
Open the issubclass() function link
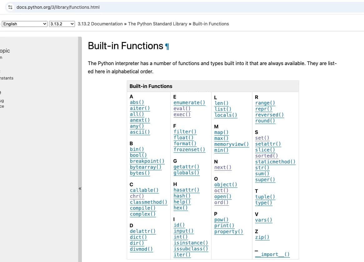coord(191,249)
